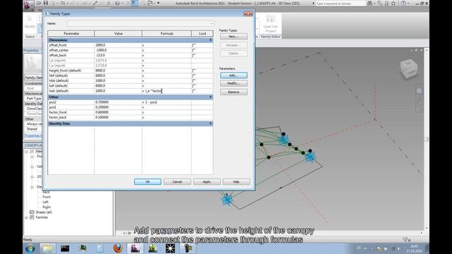Click Cancel in Family Types dialog
Viewport: 452px width, 254px height.
click(177, 182)
